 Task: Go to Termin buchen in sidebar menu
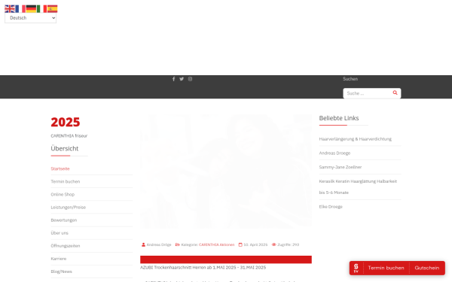pyautogui.click(x=66, y=181)
